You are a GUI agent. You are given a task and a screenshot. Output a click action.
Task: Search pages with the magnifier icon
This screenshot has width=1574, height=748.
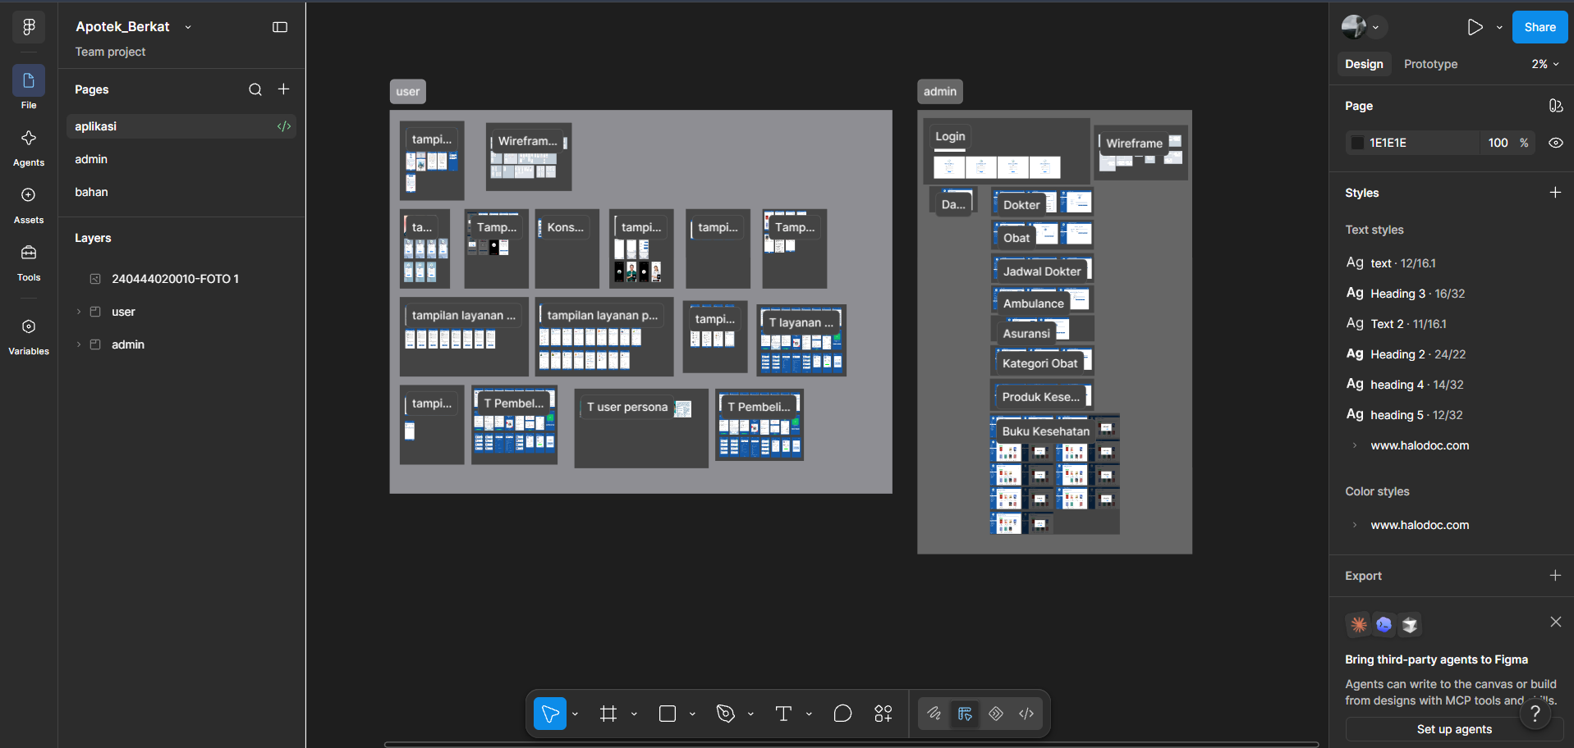(255, 89)
